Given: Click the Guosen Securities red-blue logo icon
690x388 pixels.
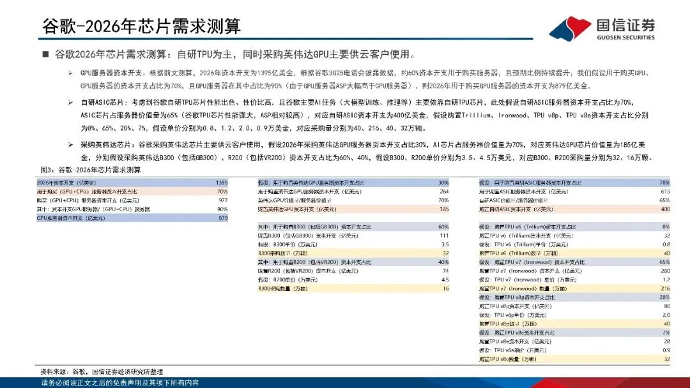Looking at the screenshot, I should coord(571,29).
